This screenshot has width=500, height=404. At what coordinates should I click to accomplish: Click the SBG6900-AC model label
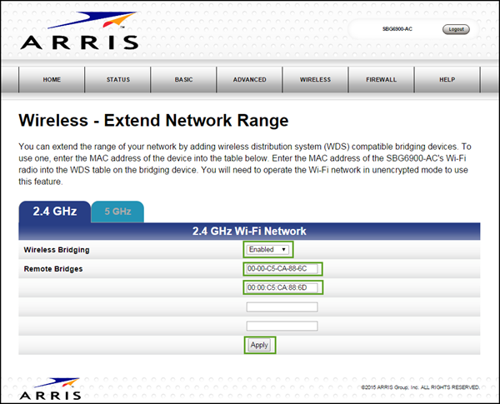pyautogui.click(x=397, y=29)
